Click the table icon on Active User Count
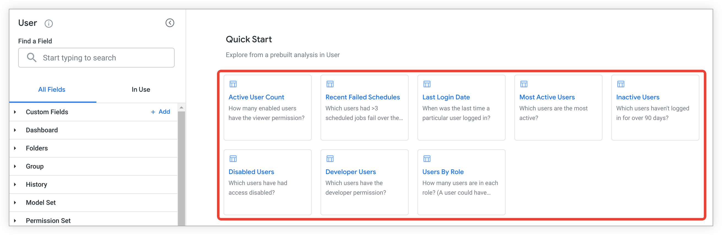 (233, 84)
